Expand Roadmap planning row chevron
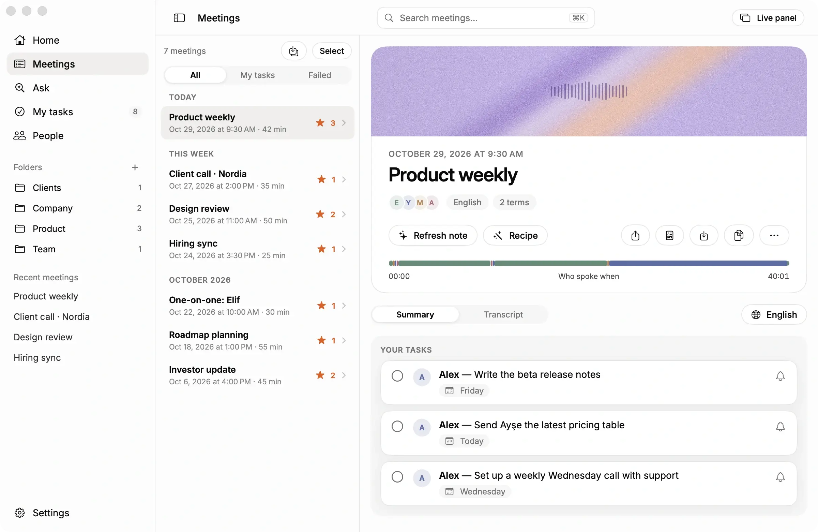 pyautogui.click(x=344, y=340)
